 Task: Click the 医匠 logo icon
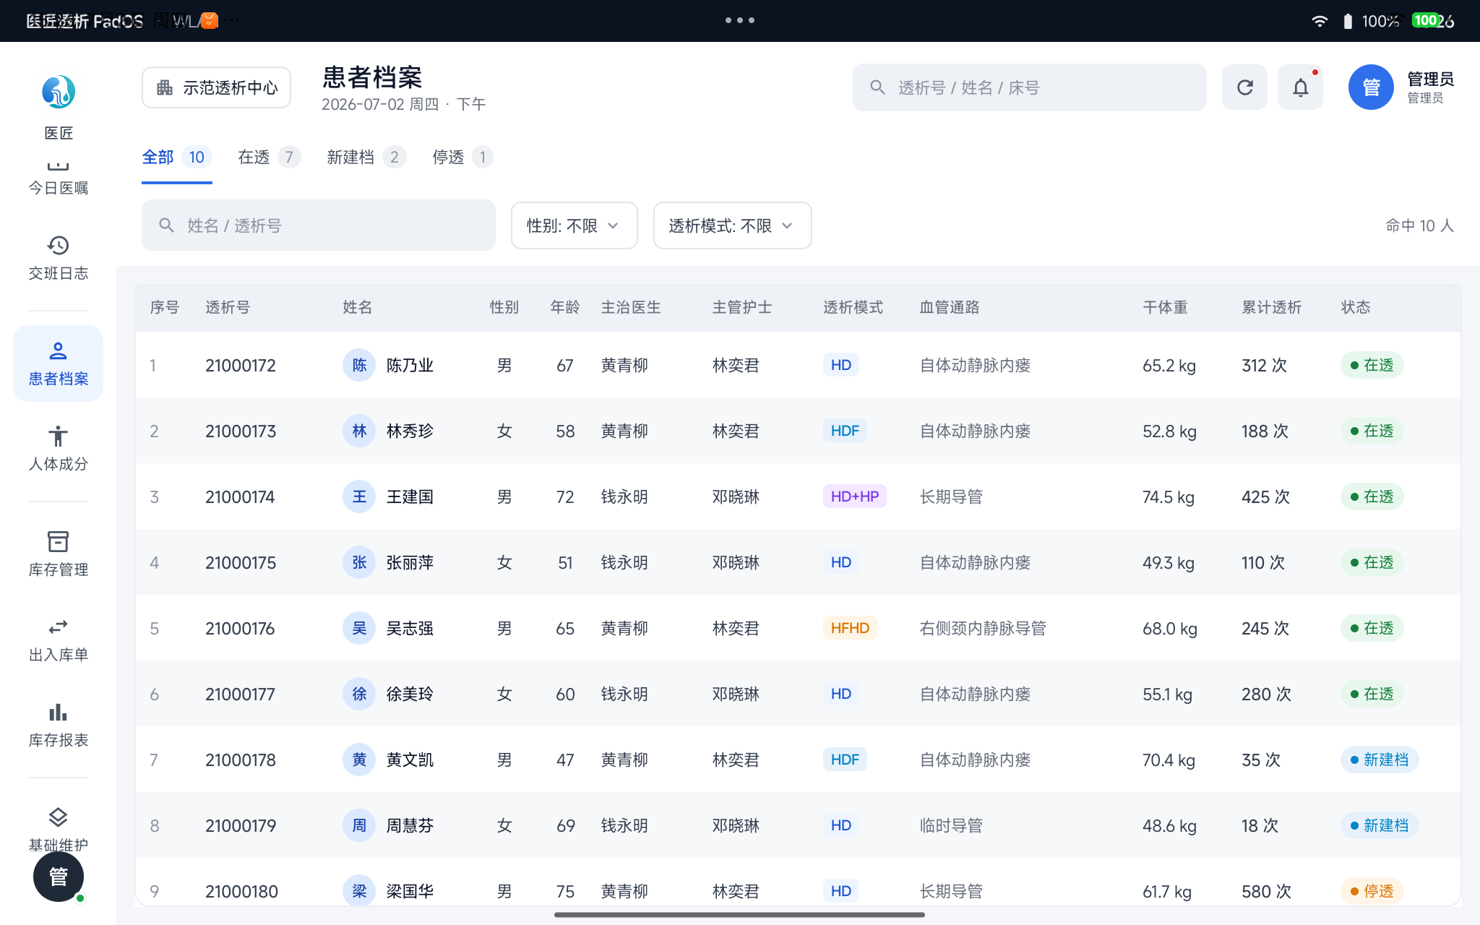[x=58, y=92]
